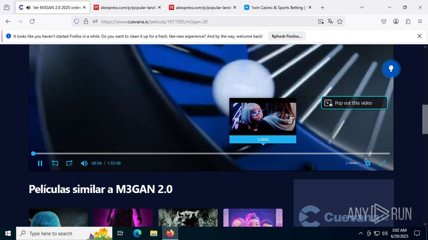This screenshot has height=240, width=428.
Task: Open site permissions icon in address bar
Action: (x=95, y=21)
